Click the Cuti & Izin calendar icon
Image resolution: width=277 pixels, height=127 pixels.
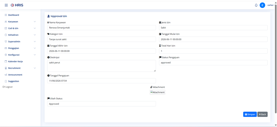(x=6, y=28)
